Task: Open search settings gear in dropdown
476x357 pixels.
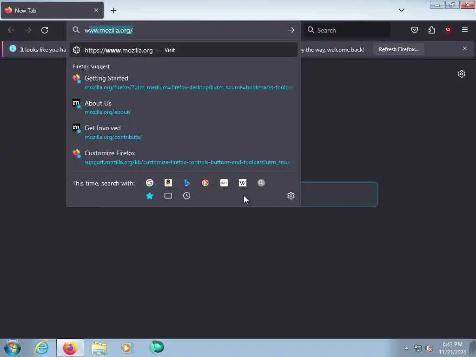Action: click(291, 196)
